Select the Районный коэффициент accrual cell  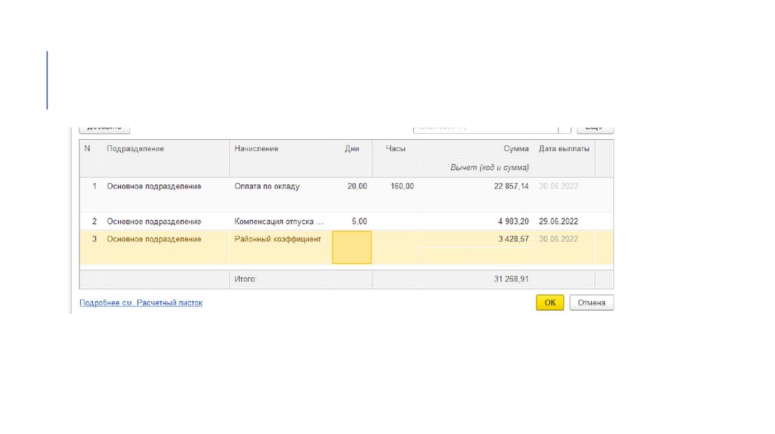[278, 239]
